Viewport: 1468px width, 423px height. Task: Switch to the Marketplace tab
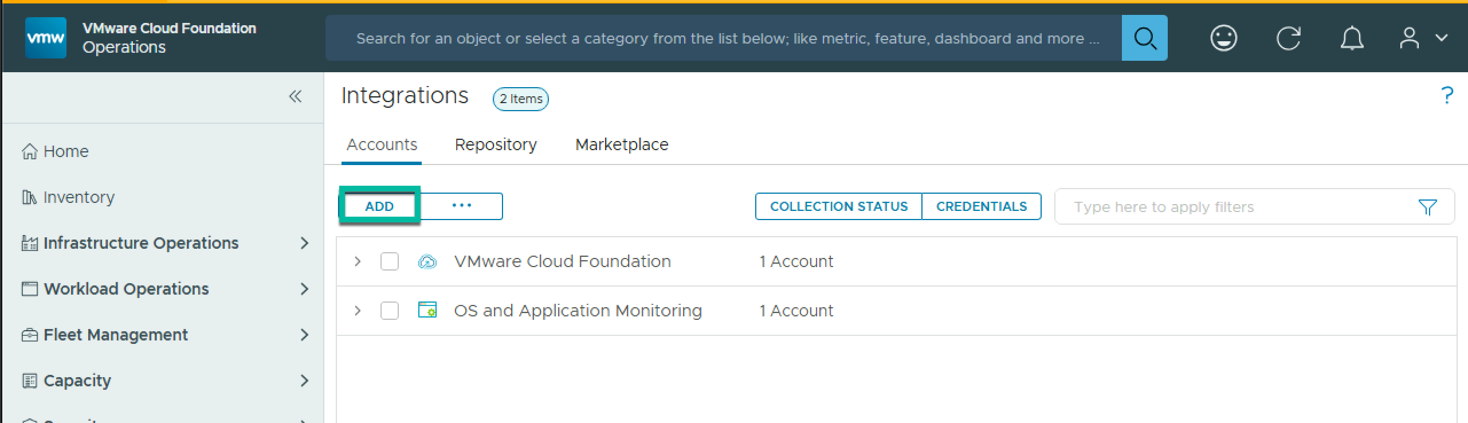(622, 144)
